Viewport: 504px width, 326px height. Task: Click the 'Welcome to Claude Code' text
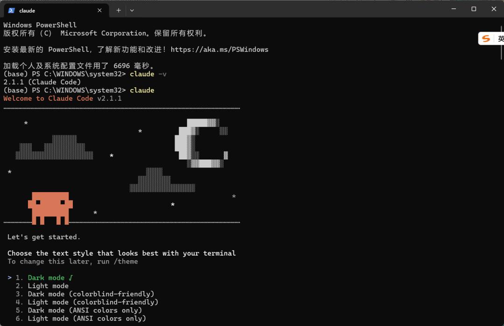pos(48,98)
